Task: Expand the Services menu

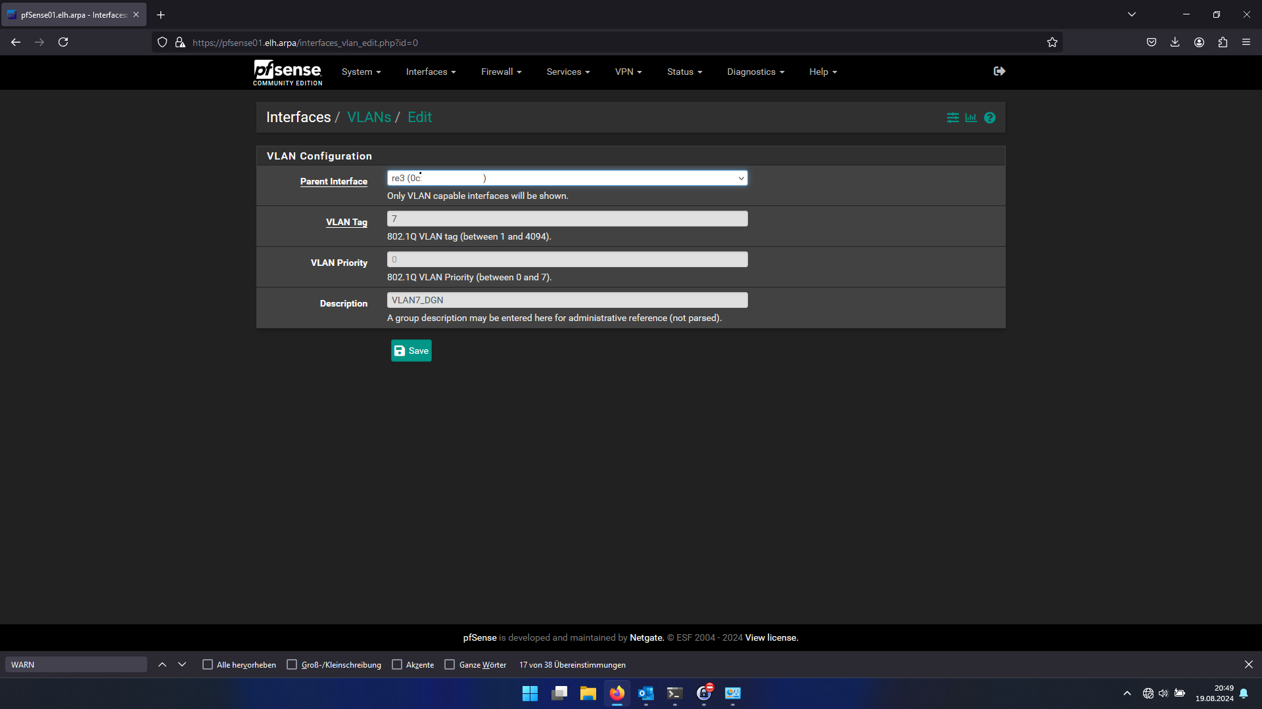Action: click(x=568, y=72)
